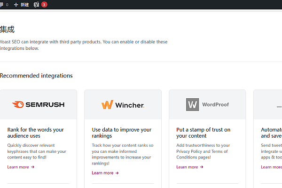Select heading 'Put a stamp of trust on your content'
The width and height of the screenshot is (282, 188).
pyautogui.click(x=203, y=133)
